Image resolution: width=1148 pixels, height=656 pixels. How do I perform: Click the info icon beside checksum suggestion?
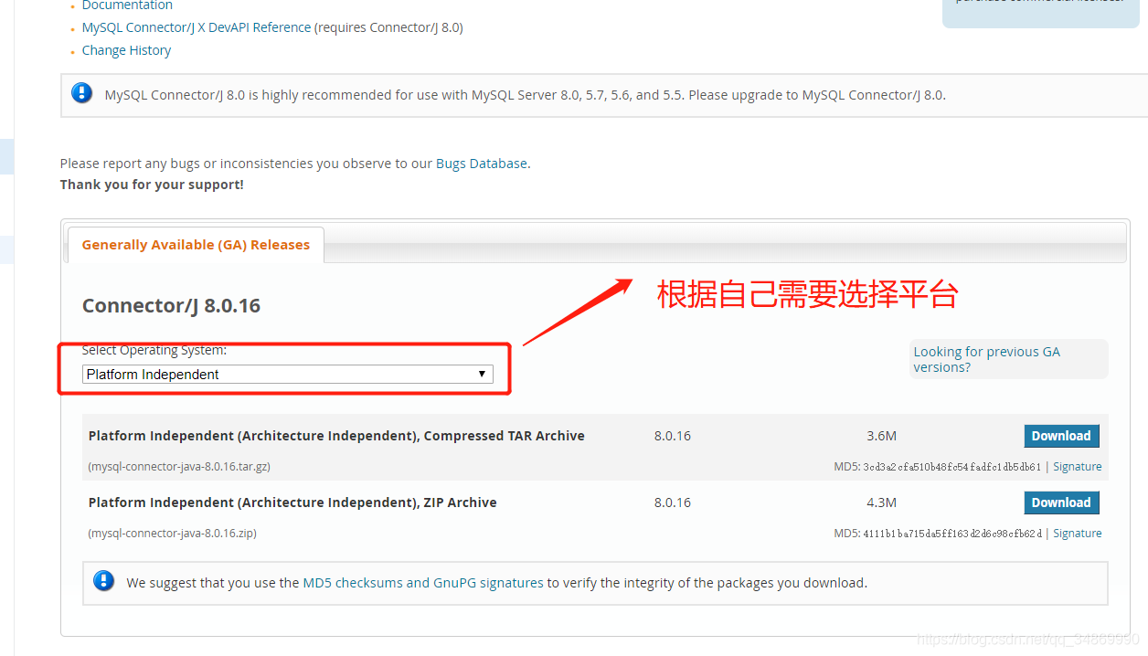(x=104, y=580)
